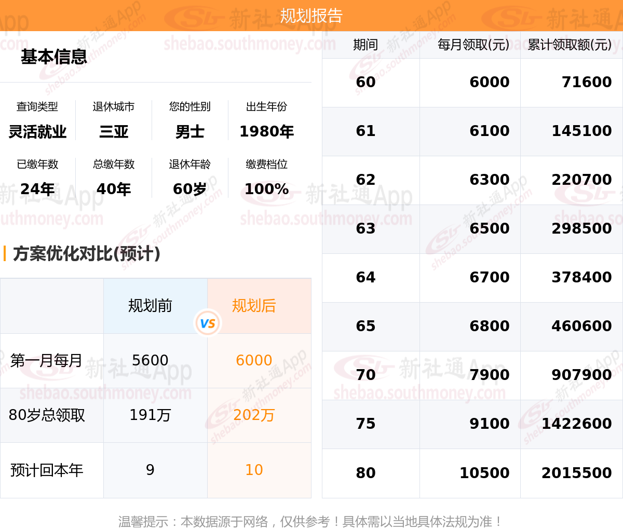
Task: Click the 期间 column header
Action: pos(365,45)
